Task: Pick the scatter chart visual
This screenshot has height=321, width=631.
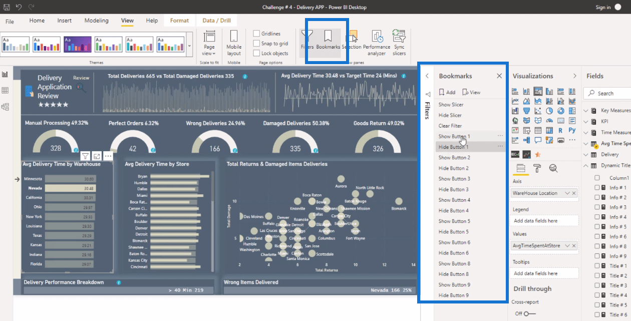Action: tap(538, 111)
